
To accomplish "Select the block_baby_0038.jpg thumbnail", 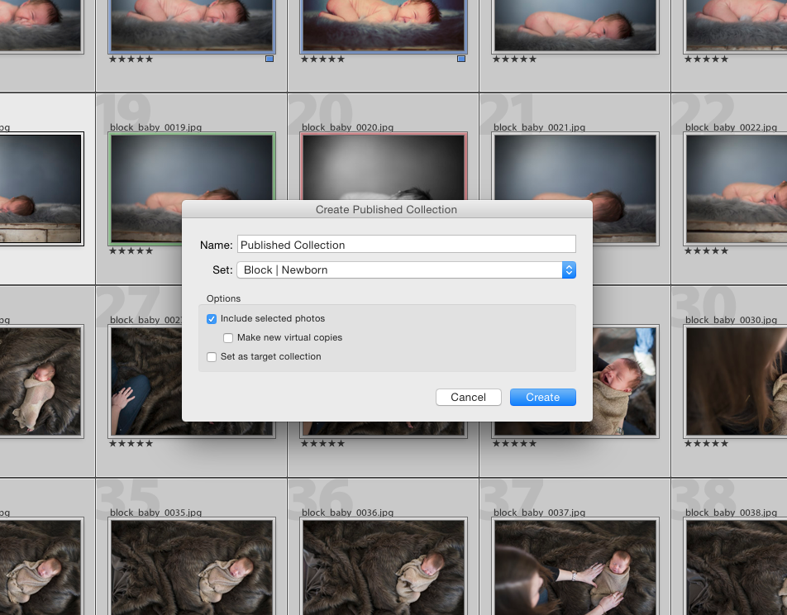I will pyautogui.click(x=735, y=566).
